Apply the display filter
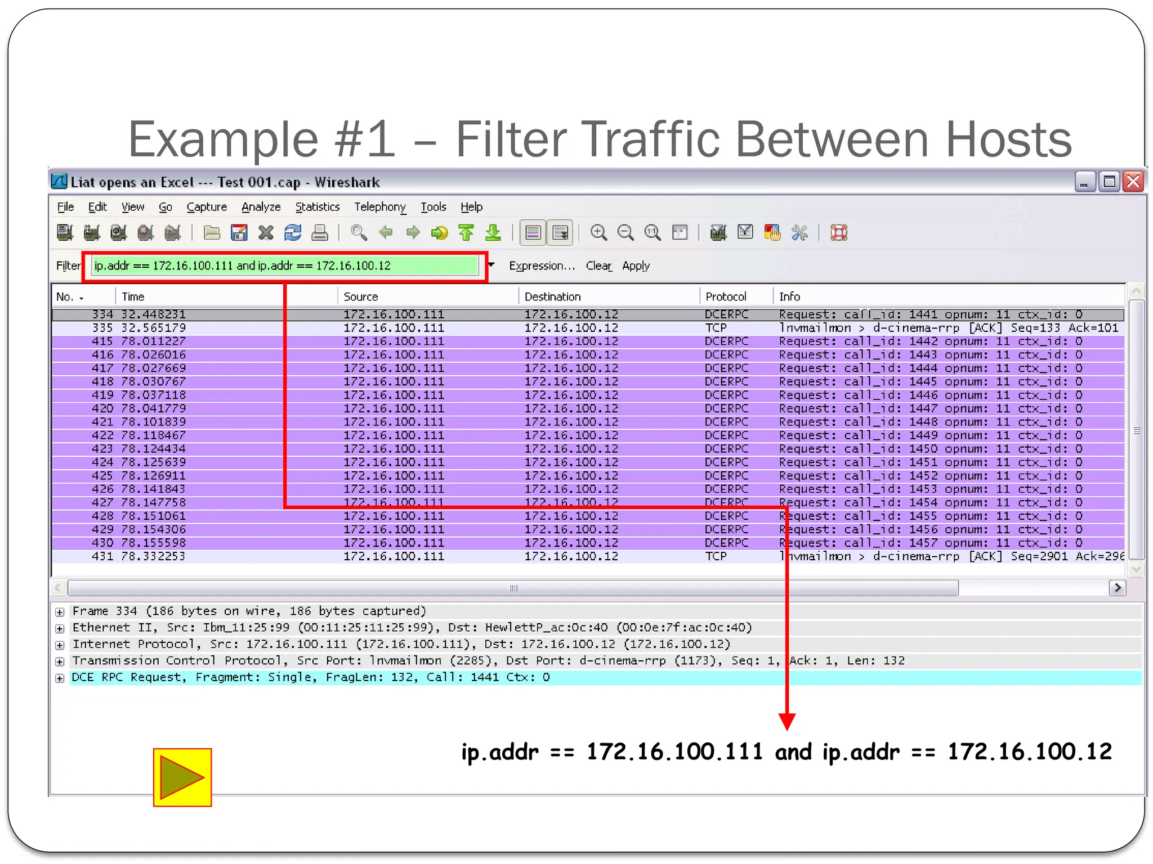 [636, 265]
